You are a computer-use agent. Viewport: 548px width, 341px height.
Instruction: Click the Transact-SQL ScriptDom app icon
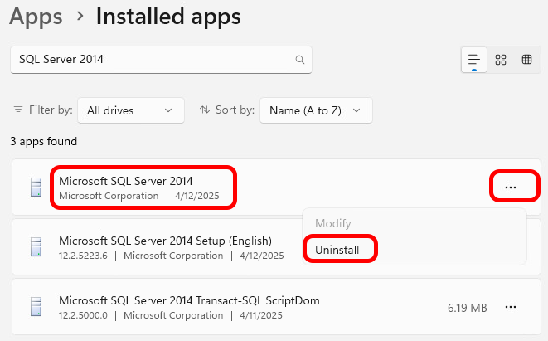pyautogui.click(x=35, y=307)
